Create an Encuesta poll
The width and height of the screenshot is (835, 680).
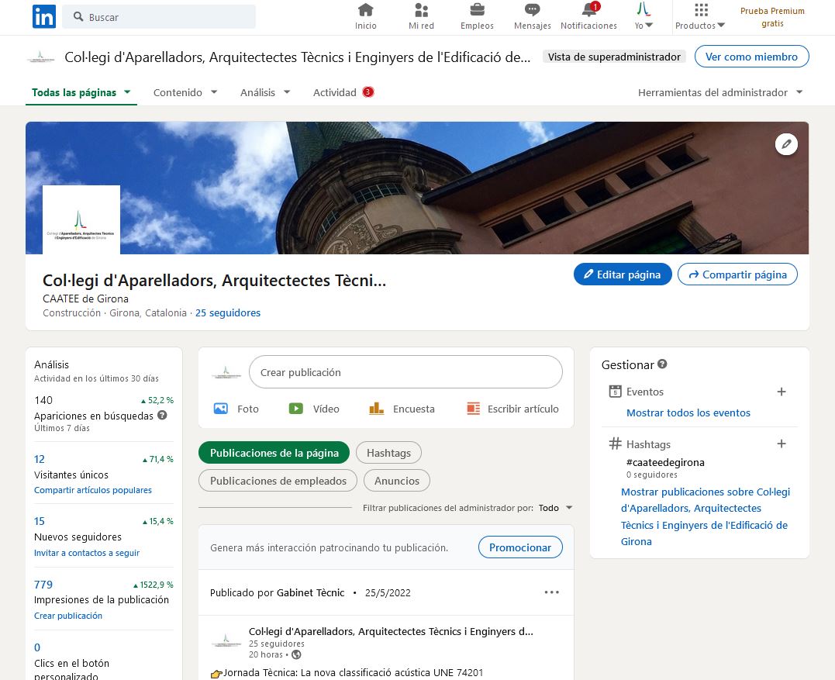[402, 409]
